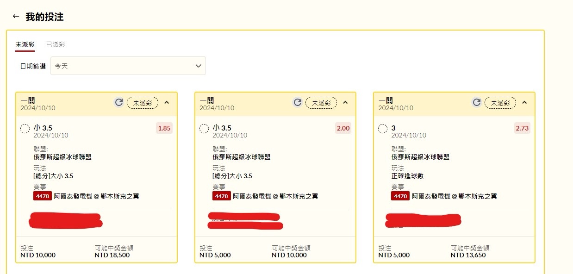
Task: Switch to the 已派彩 tab
Action: [x=56, y=45]
